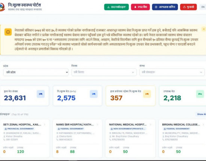206x161 pixels.
Task: Click the bed icon on total beds card
Action: point(41,94)
